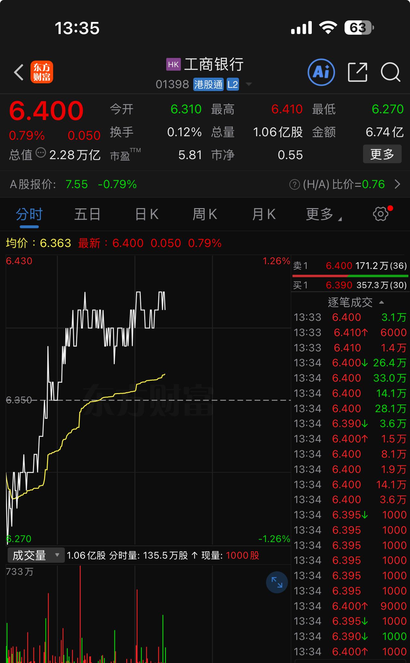The height and width of the screenshot is (663, 410).
Task: Tap the intraday price line chart
Action: [x=148, y=400]
